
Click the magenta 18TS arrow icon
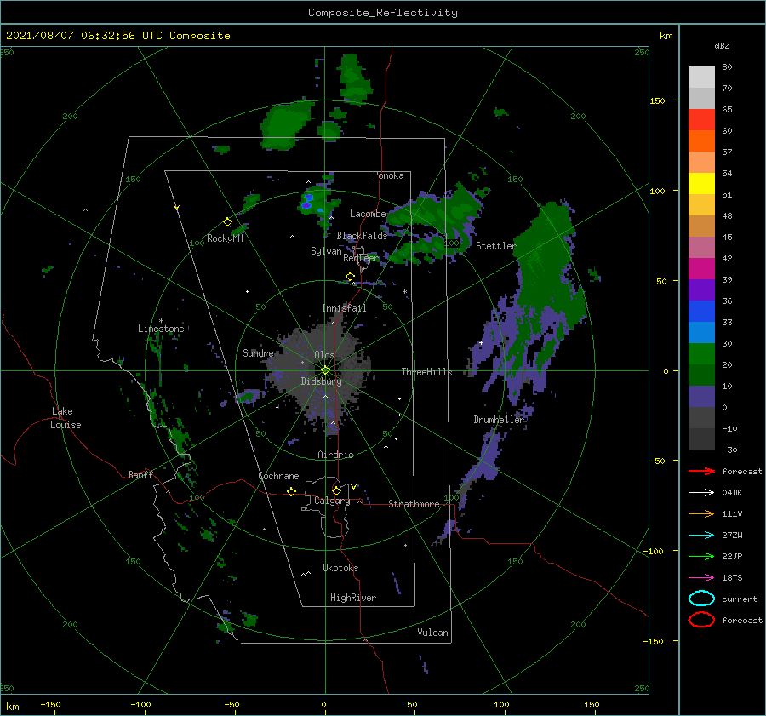tap(701, 578)
